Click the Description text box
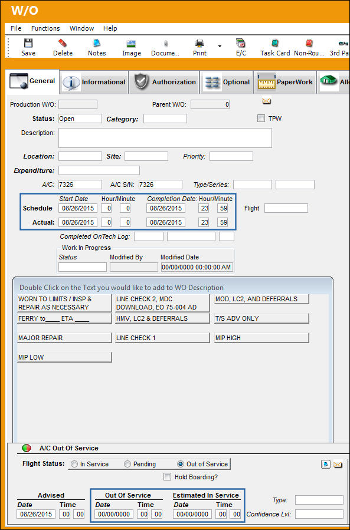This screenshot has height=530, width=350. click(165, 138)
